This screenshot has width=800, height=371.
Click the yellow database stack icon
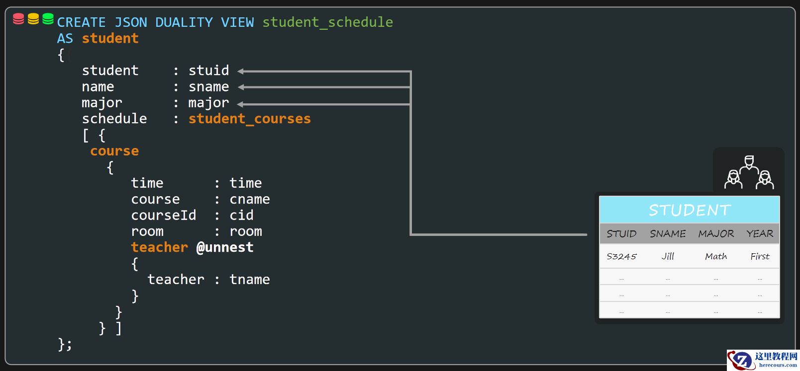click(x=33, y=19)
